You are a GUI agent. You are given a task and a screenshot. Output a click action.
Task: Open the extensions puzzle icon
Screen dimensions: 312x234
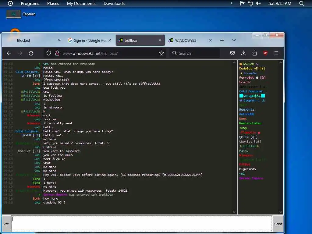[254, 53]
